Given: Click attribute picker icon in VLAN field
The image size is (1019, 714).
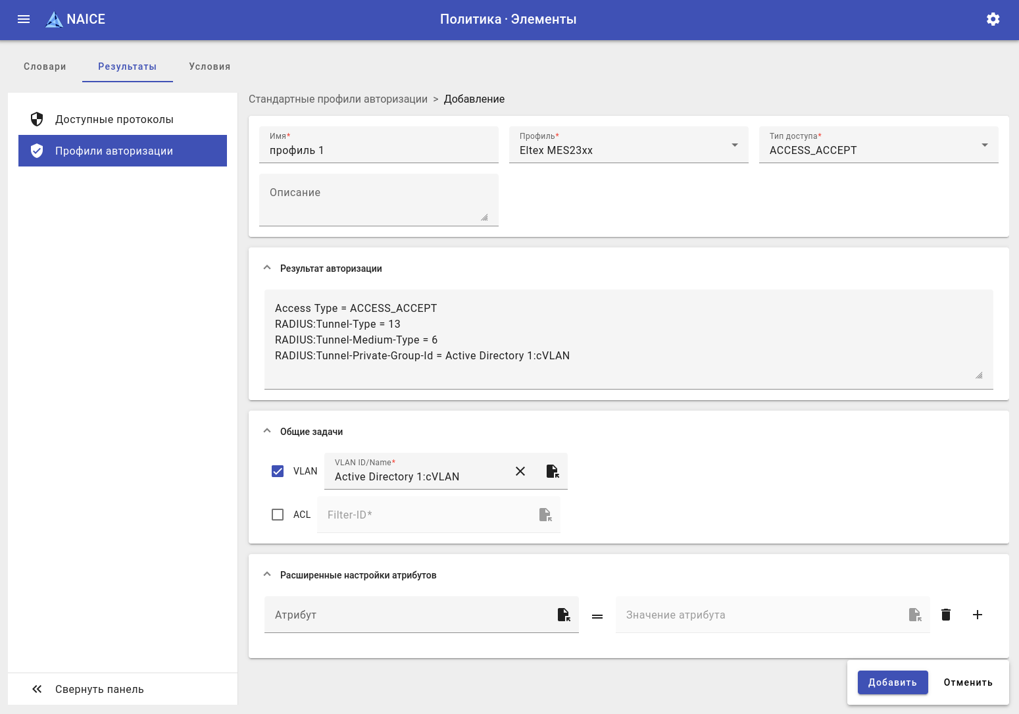Looking at the screenshot, I should [x=553, y=471].
